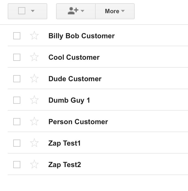Expand the add-to-groups dropdown arrow
188x191 pixels.
point(82,11)
